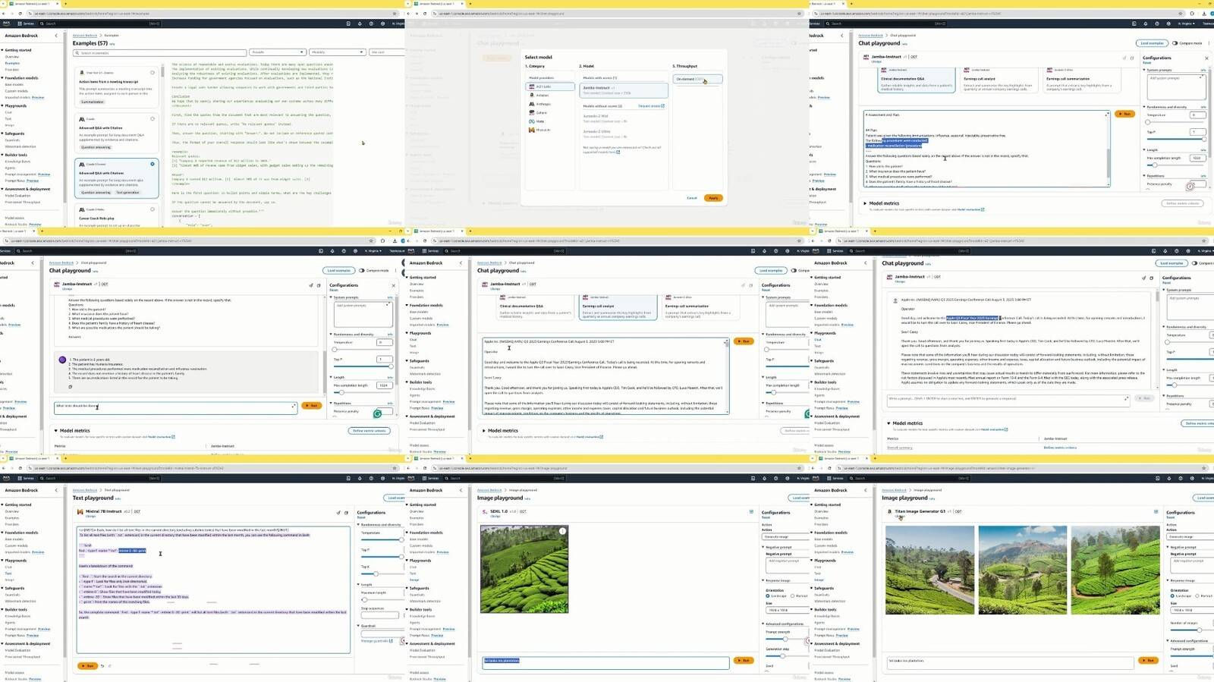The image size is (1214, 682).
Task: Go back in Examples page browser window
Action: 5,14
